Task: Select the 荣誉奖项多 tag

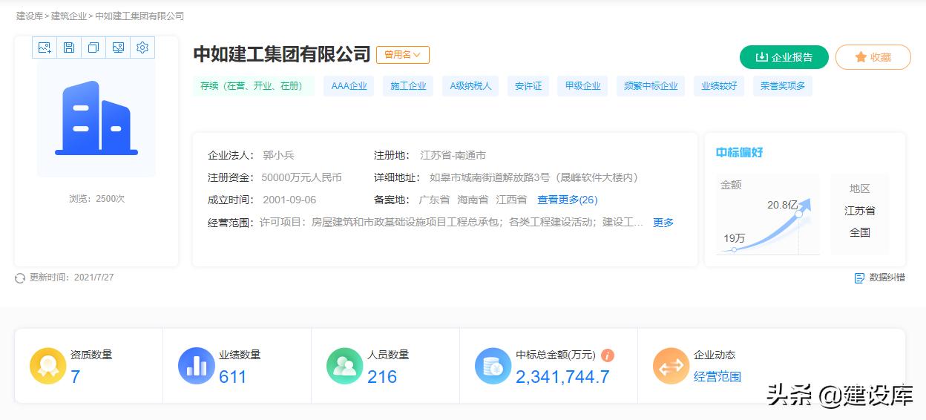Action: click(783, 86)
